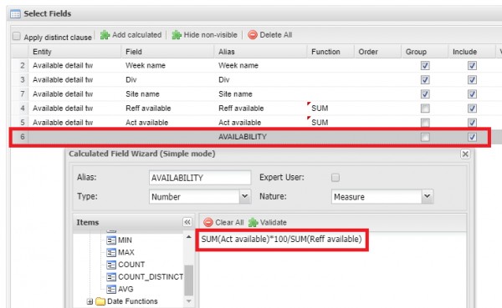Open the Type dropdown arrow
This screenshot has width=502, height=308.
tap(245, 196)
